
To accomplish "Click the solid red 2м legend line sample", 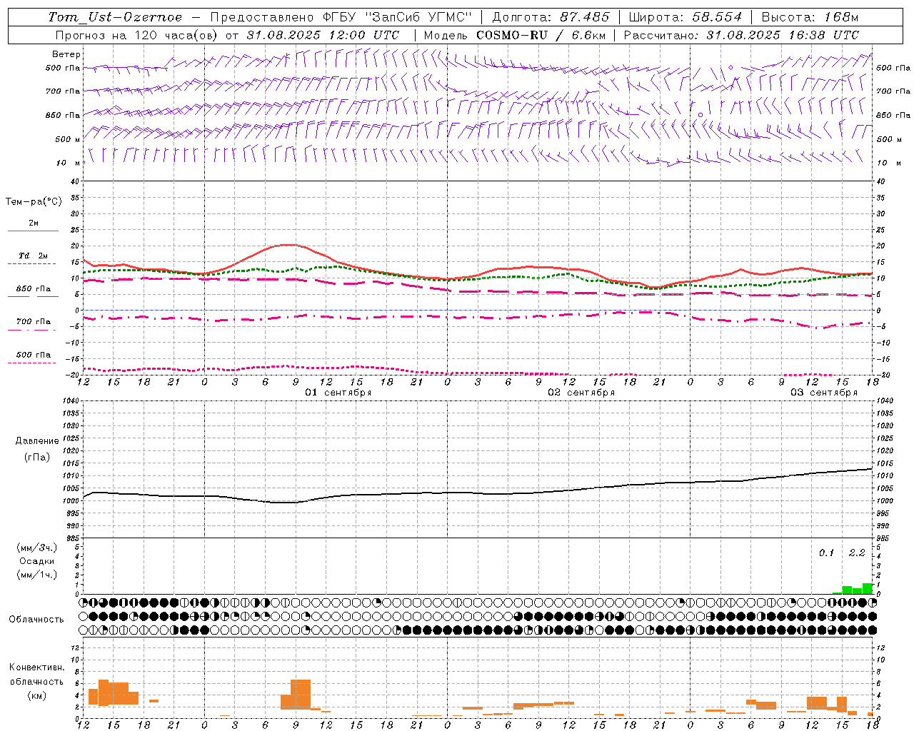I will (33, 231).
